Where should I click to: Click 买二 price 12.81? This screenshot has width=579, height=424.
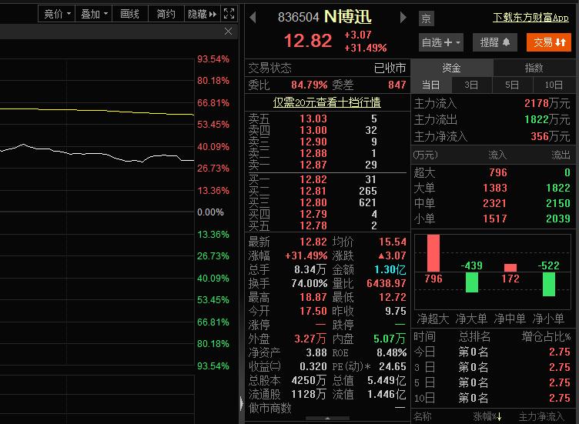[313, 191]
